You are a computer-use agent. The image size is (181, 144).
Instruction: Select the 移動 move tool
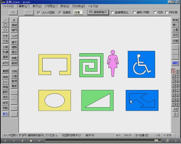(x=5, y=108)
